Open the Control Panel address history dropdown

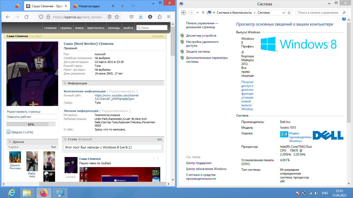284,13
